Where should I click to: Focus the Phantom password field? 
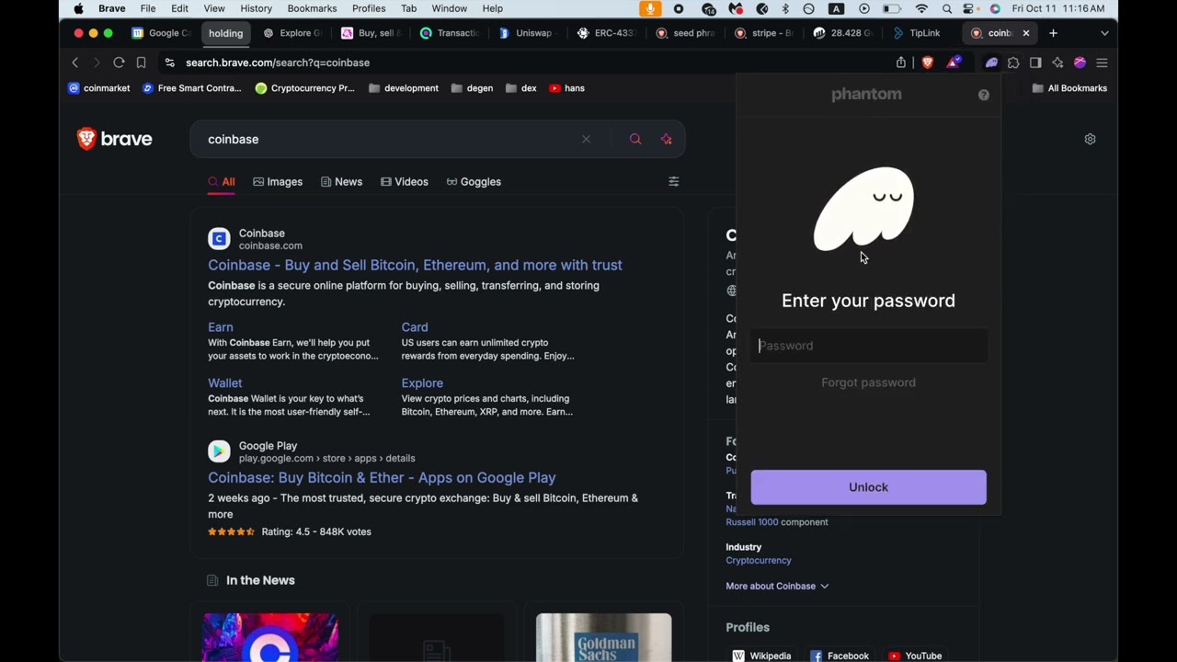[869, 346]
